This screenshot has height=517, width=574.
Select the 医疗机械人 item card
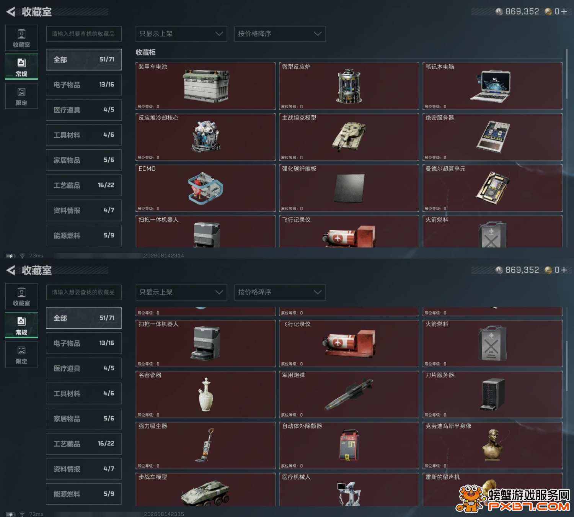349,489
